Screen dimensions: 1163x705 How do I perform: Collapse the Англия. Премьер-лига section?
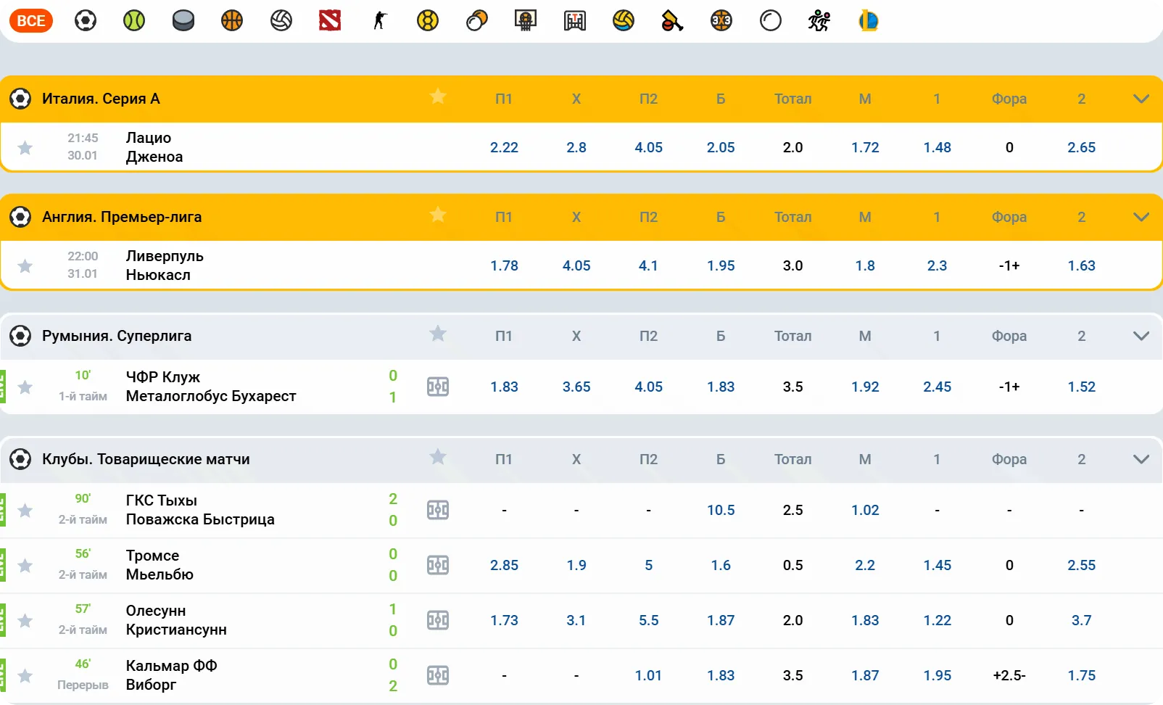1141,217
